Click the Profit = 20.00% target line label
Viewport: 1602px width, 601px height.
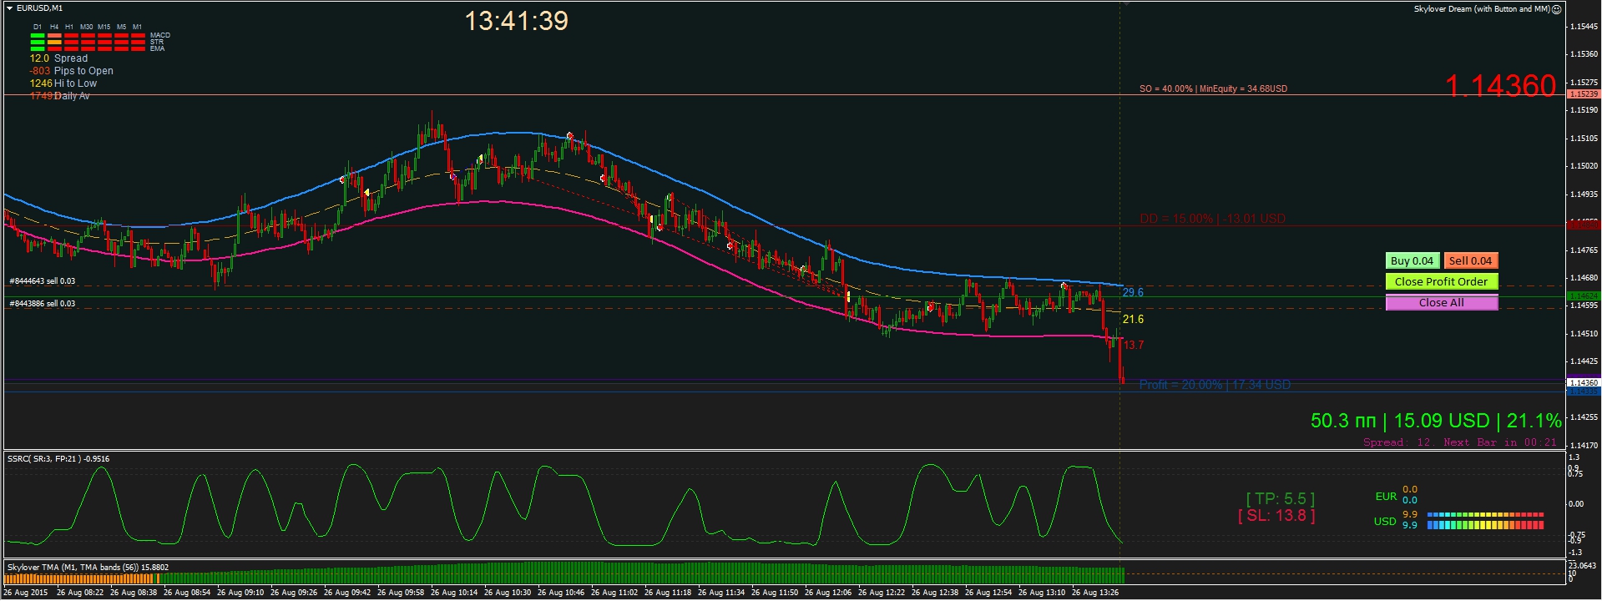click(1215, 385)
